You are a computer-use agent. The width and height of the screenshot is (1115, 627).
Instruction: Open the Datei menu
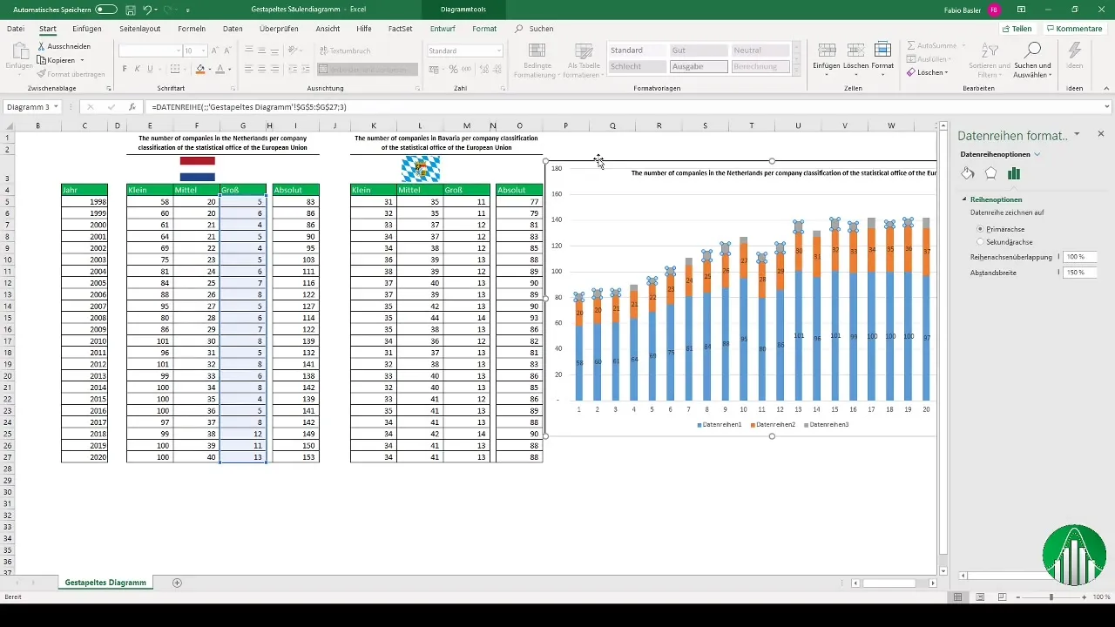coord(16,29)
